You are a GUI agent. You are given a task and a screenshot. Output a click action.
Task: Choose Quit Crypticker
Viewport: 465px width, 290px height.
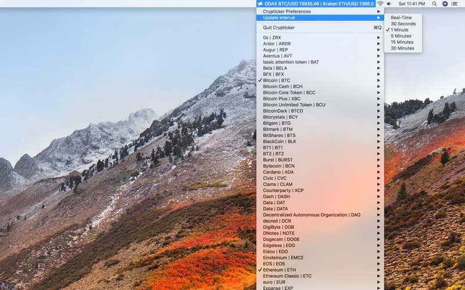[279, 27]
